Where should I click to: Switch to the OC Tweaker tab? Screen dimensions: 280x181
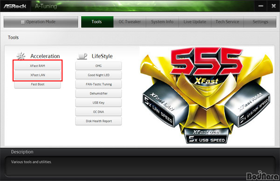click(x=130, y=22)
